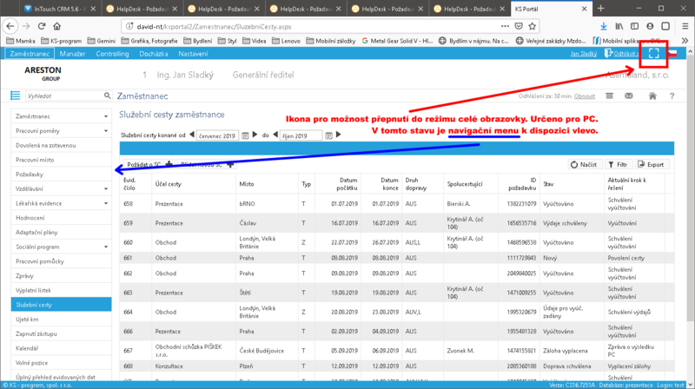Click the říjen 2019 end date field

pyautogui.click(x=301, y=135)
